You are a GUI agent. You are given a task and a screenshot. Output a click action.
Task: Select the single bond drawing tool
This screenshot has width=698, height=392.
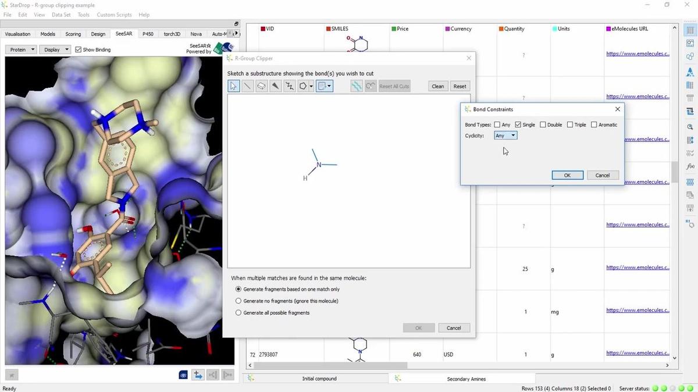247,85
